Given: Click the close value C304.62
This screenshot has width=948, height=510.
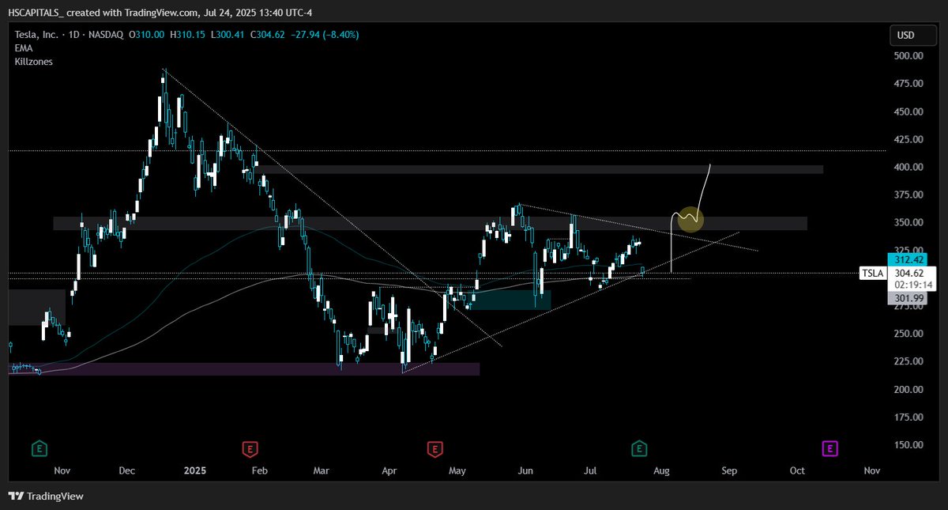Looking at the screenshot, I should (x=266, y=35).
